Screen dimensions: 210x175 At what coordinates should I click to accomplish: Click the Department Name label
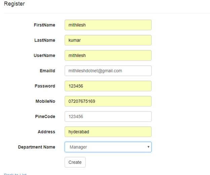[x=36, y=147]
